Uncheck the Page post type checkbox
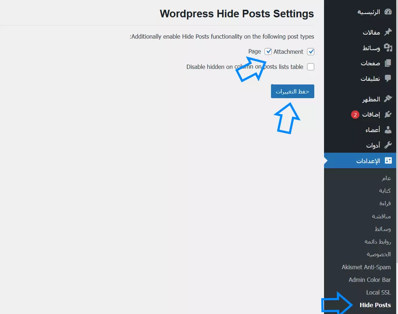Screen dimensions: 398x314 click(268, 52)
